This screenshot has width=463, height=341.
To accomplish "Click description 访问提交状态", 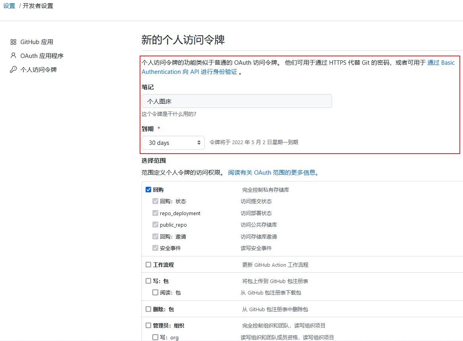I will tap(256, 202).
